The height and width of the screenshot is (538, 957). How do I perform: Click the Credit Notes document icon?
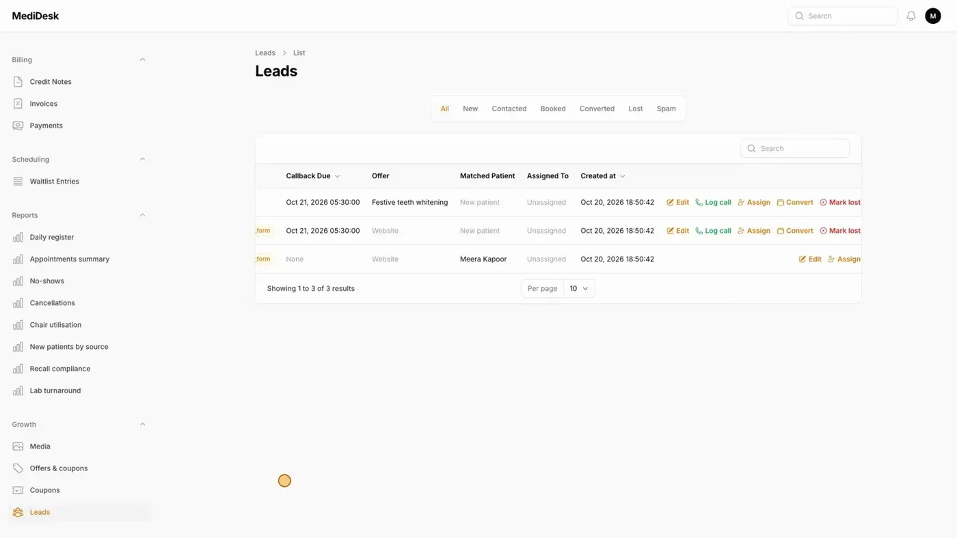18,82
